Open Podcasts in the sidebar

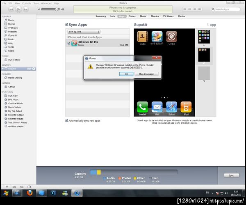(12, 32)
